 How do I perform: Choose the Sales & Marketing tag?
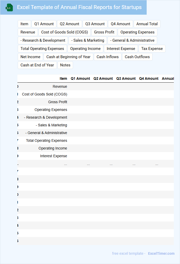click(88, 40)
